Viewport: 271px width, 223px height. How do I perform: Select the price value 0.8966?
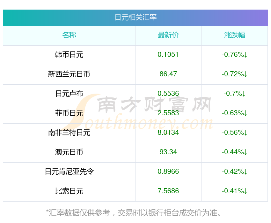pyautogui.click(x=168, y=172)
